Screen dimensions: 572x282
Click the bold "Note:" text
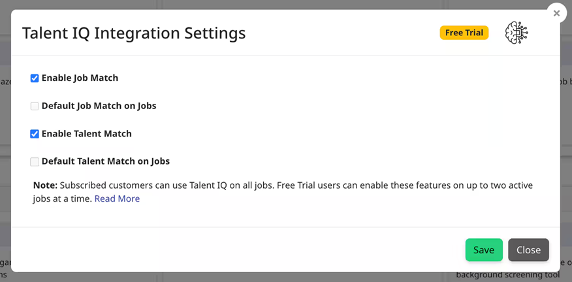coord(45,185)
